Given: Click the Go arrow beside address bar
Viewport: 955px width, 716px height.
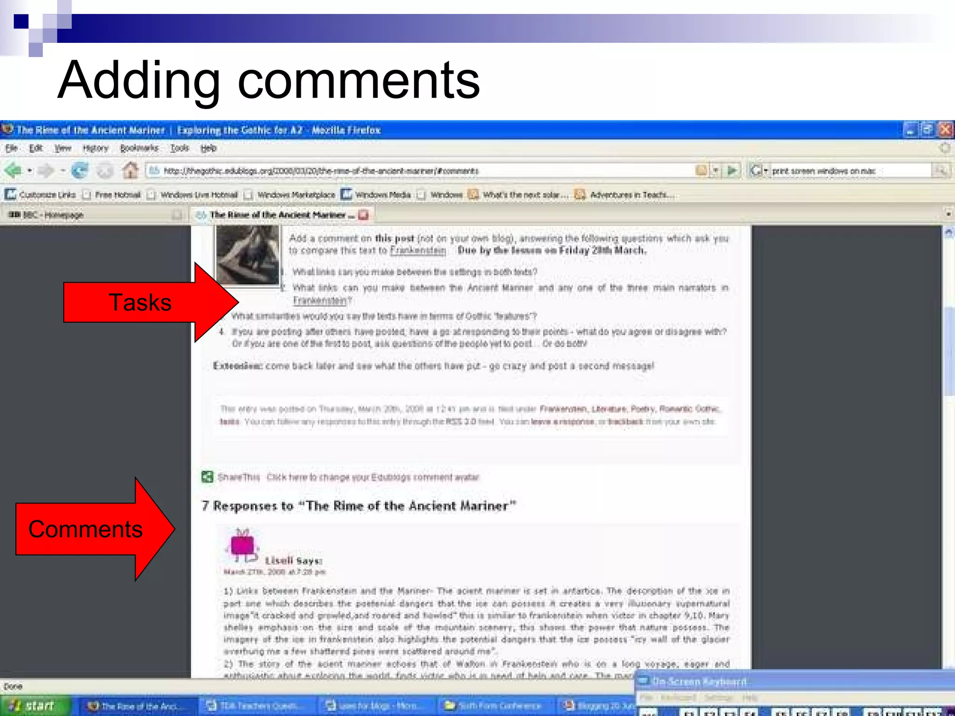Looking at the screenshot, I should tap(732, 171).
